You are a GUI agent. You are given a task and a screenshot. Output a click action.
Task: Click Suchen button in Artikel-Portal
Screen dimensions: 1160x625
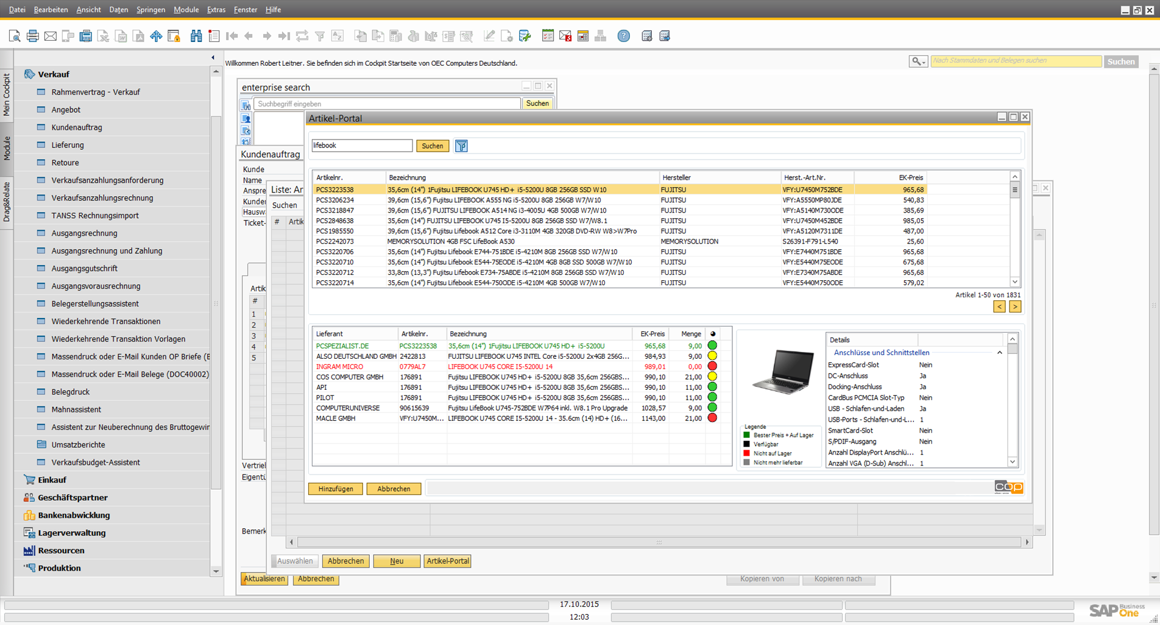pyautogui.click(x=433, y=146)
